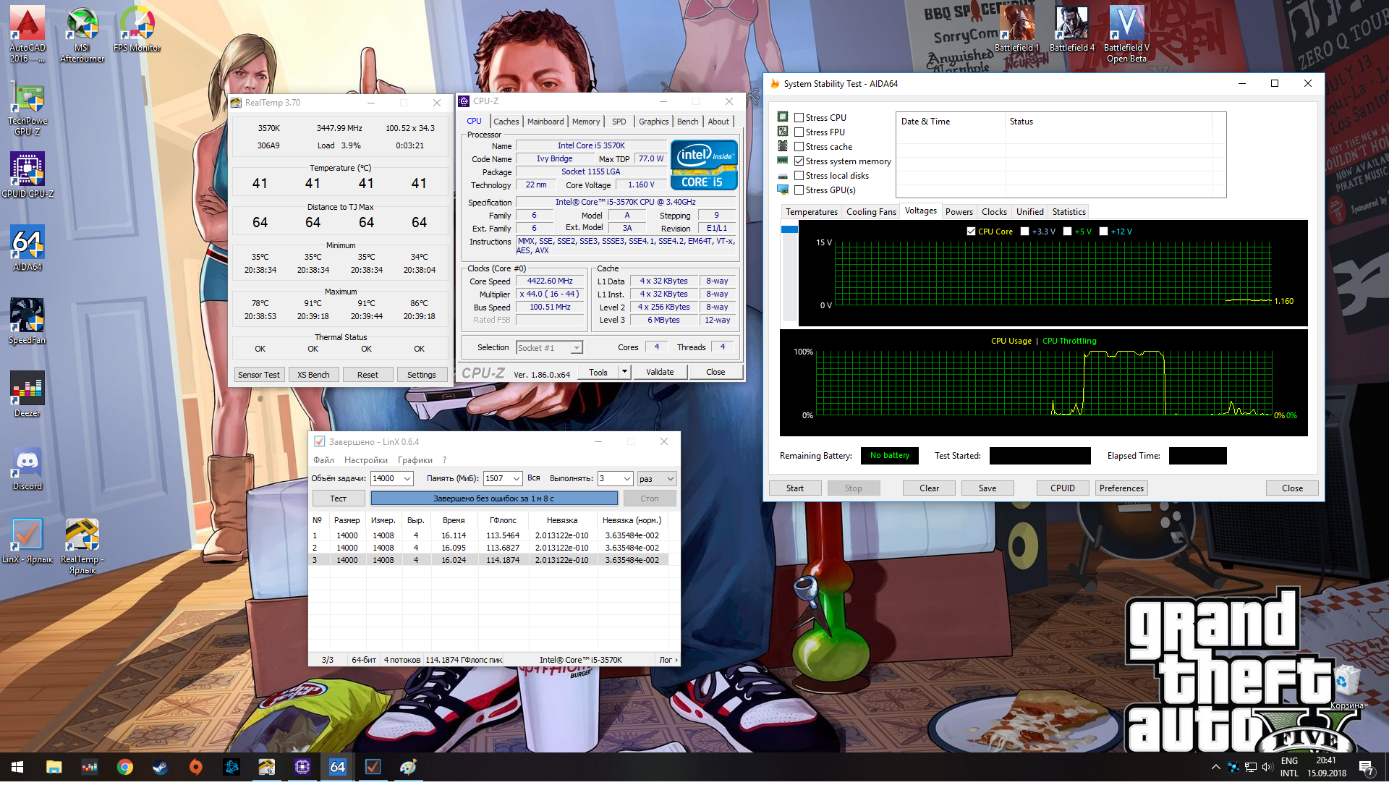
Task: Click the Steam icon in the taskbar
Action: (x=161, y=767)
